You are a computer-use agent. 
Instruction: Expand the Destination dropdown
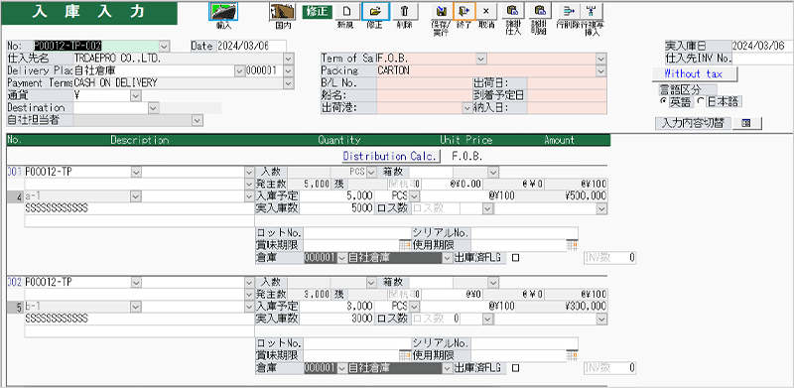pyautogui.click(x=154, y=108)
